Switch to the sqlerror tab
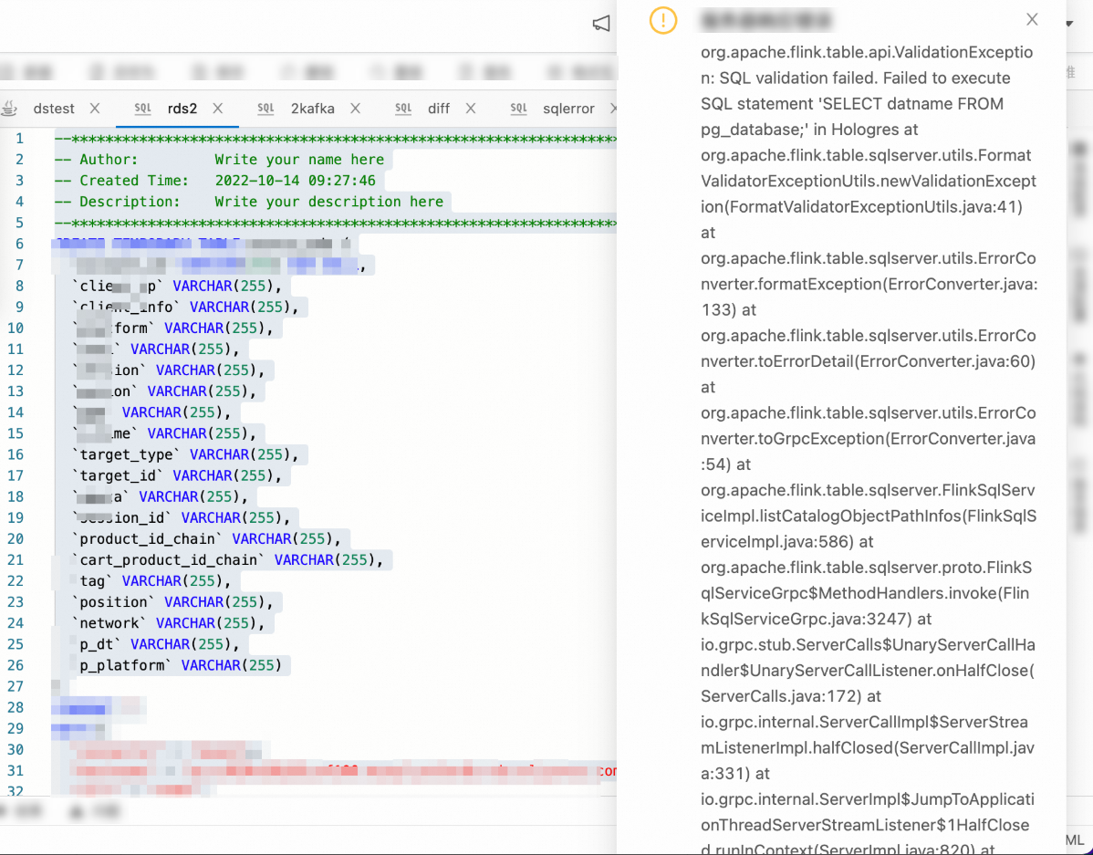Viewport: 1093px width, 855px height. pos(568,109)
